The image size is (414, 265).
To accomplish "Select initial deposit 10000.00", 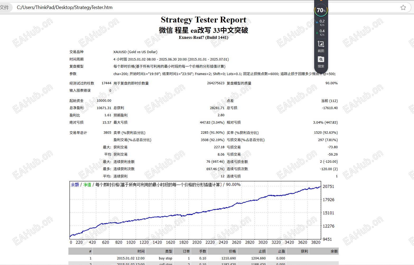I will pyautogui.click(x=104, y=101).
